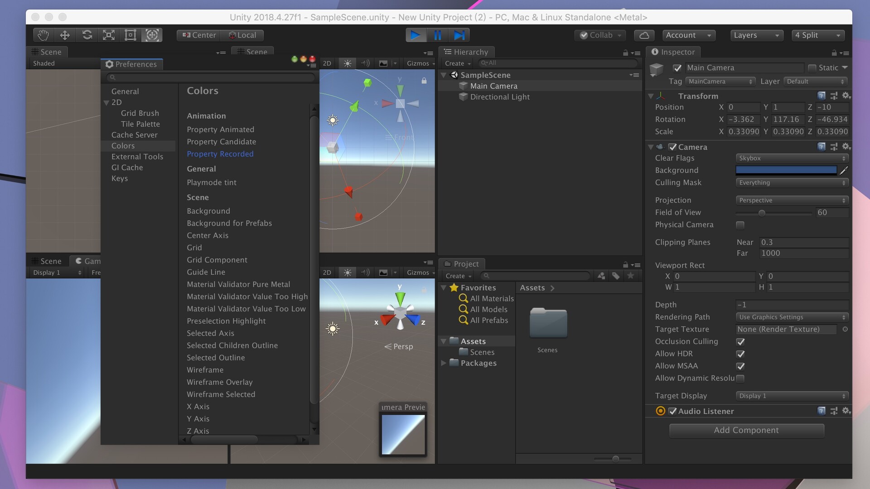
Task: Switch to the Inspector tab
Action: pyautogui.click(x=673, y=52)
